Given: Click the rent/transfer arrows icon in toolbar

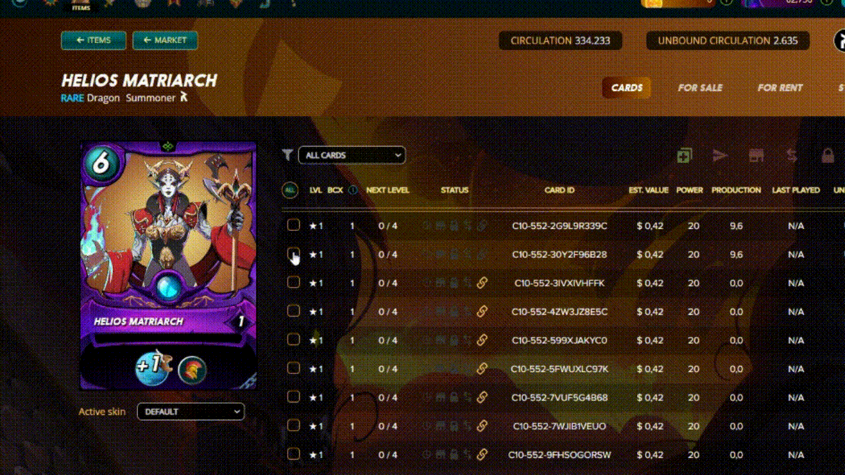Looking at the screenshot, I should point(792,156).
